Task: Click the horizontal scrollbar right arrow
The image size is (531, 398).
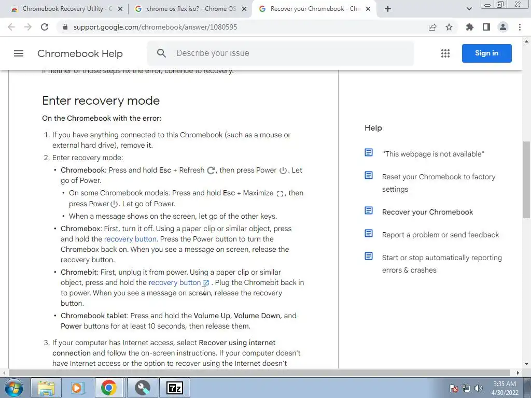Action: coord(518,373)
